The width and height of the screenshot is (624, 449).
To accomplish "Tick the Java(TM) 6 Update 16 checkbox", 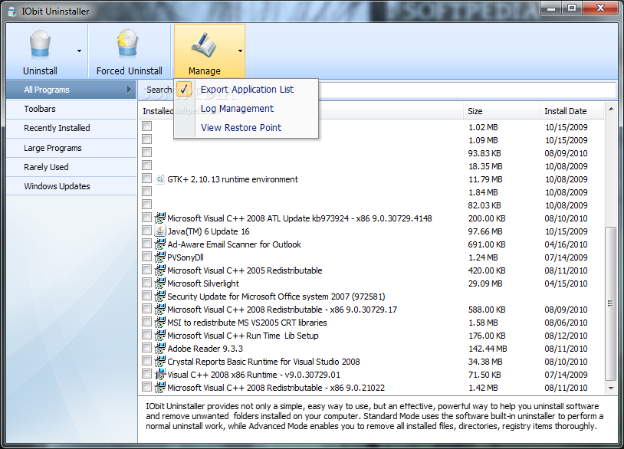I will click(147, 231).
